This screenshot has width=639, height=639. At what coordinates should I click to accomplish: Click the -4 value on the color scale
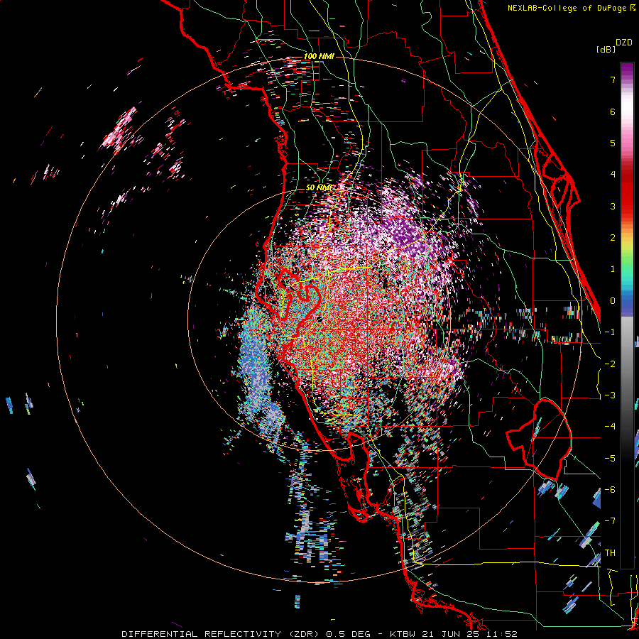610,427
